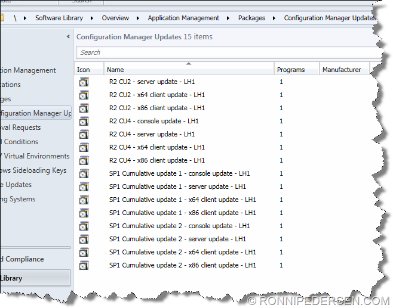
Task: Click package icon for SP1 Cumulative update 2 console
Action: click(84, 226)
